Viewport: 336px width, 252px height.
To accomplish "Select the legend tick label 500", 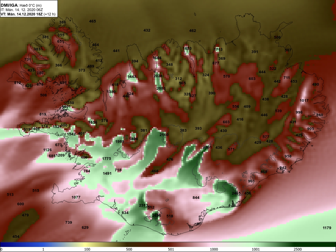I will 129,249.
